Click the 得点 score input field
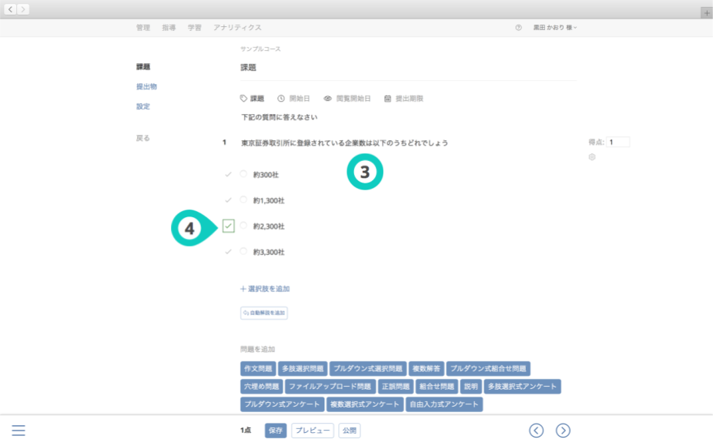 pyautogui.click(x=618, y=142)
